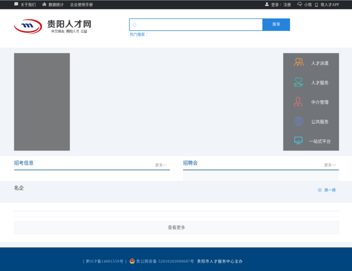The height and width of the screenshot is (271, 352).
Task: Click the 中文域名 subtitle under logo
Action: pyautogui.click(x=69, y=31)
